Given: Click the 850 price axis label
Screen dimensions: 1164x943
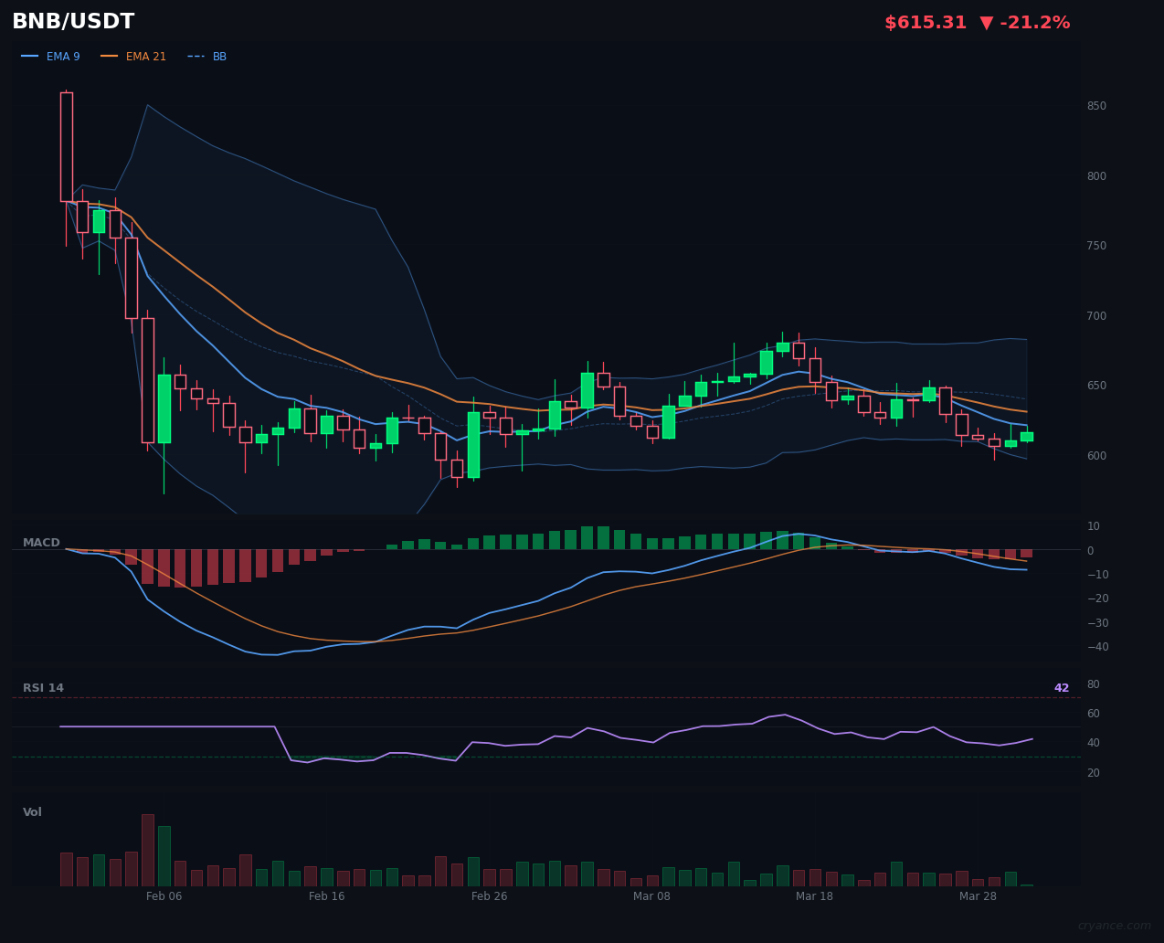Looking at the screenshot, I should (x=1095, y=106).
